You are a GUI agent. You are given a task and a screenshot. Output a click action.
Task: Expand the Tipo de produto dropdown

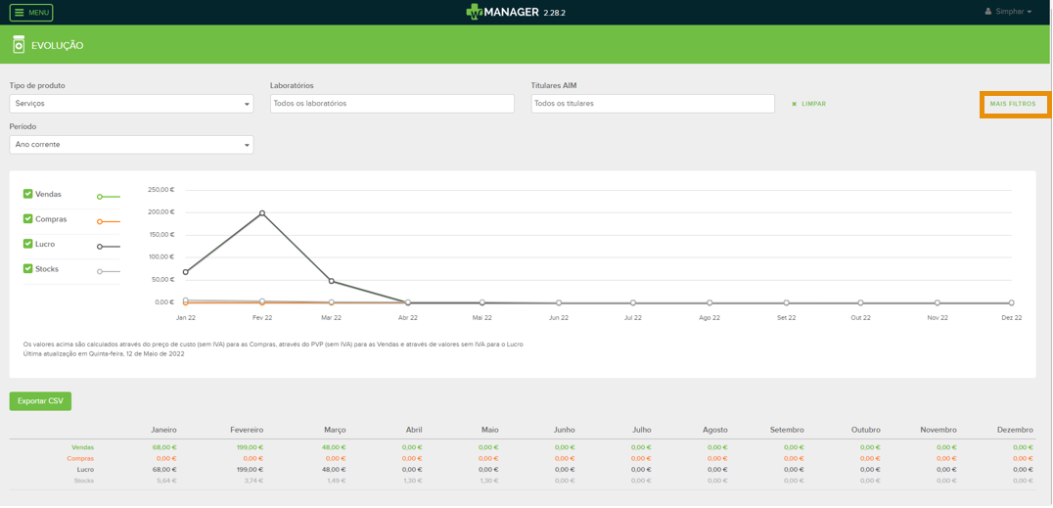pos(131,104)
